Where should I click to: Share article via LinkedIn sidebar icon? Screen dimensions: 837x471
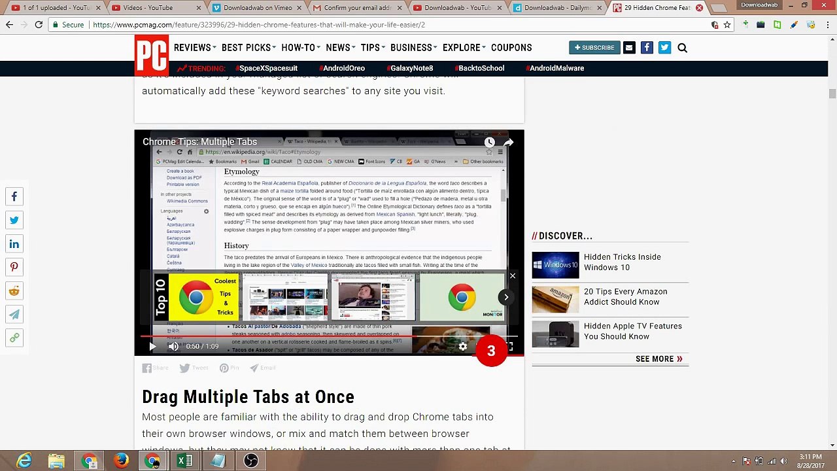(x=14, y=244)
